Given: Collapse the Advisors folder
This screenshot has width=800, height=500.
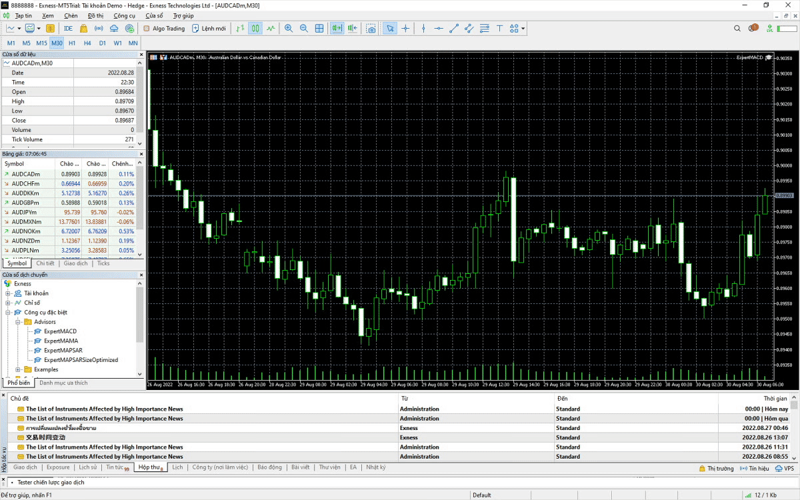Looking at the screenshot, I should coord(18,322).
